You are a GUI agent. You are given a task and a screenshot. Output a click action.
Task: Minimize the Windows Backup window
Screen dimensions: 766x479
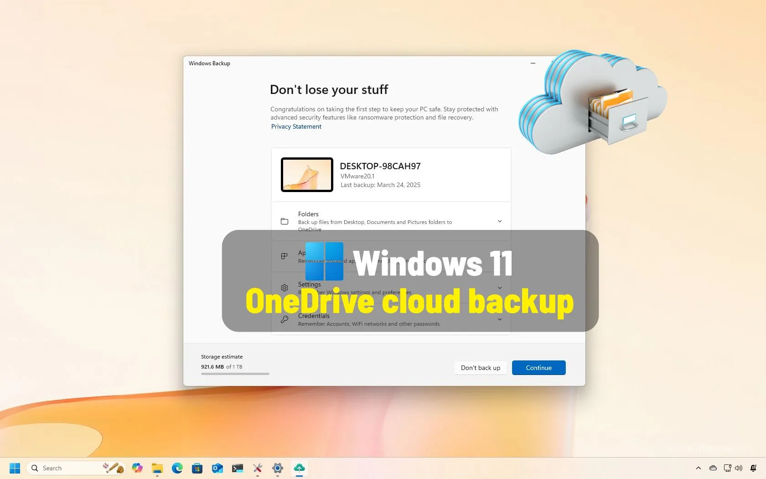coord(533,63)
